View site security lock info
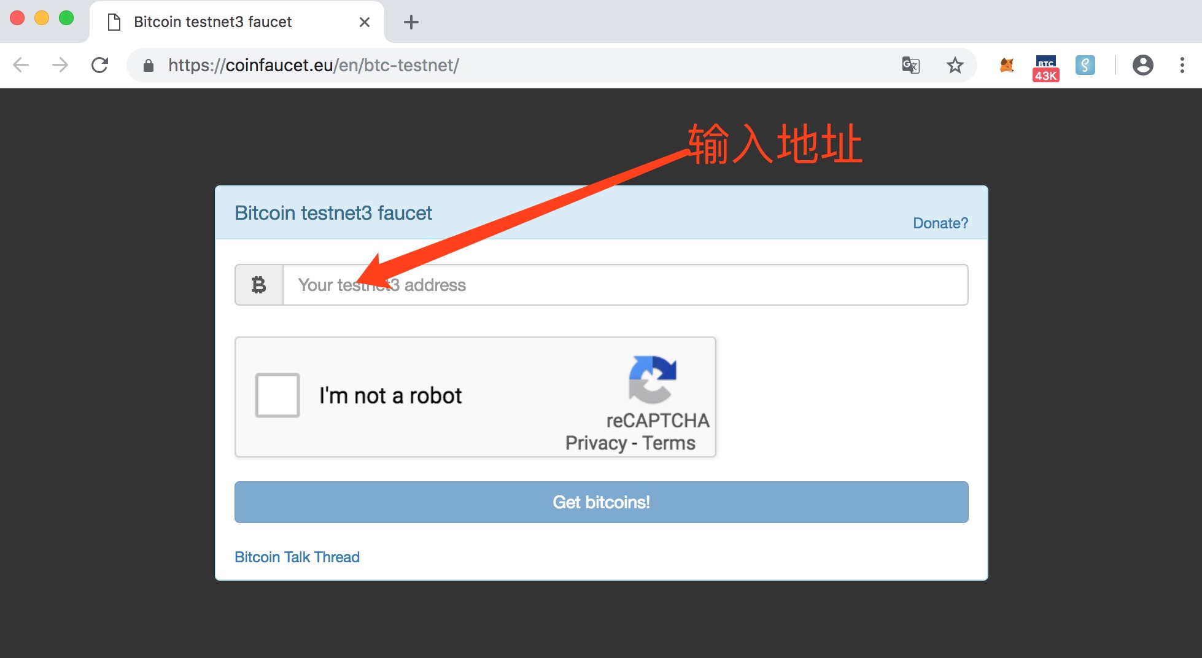 point(149,66)
